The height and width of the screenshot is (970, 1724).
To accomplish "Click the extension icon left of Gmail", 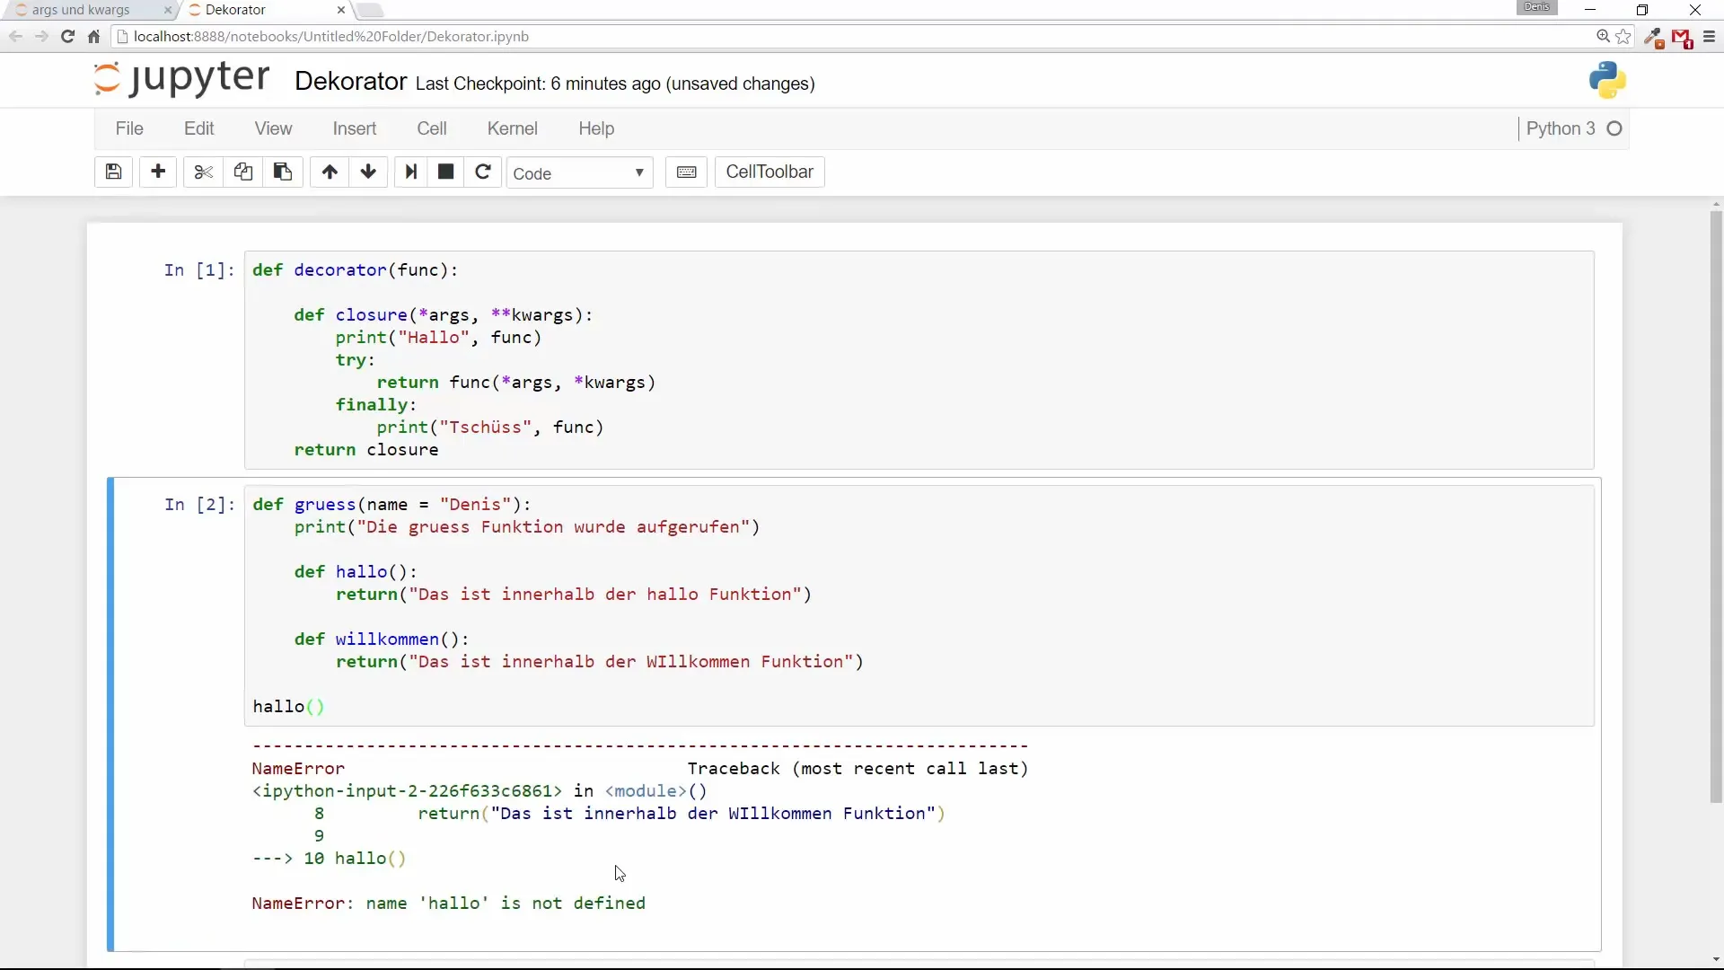I will pyautogui.click(x=1654, y=38).
